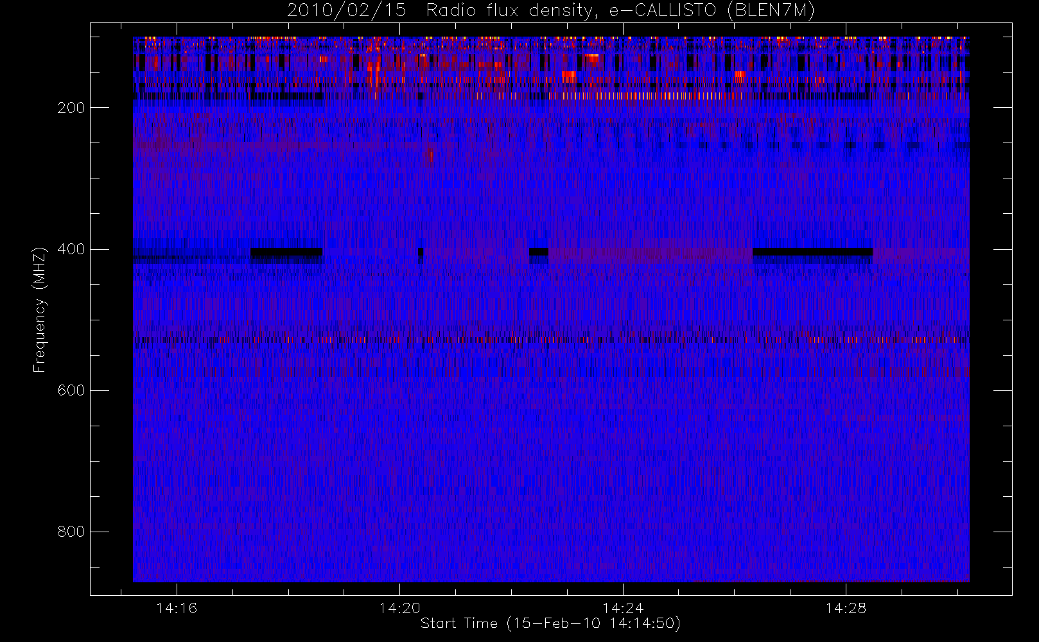
Task: Click the "800" frequency tick label
Action: click(71, 532)
